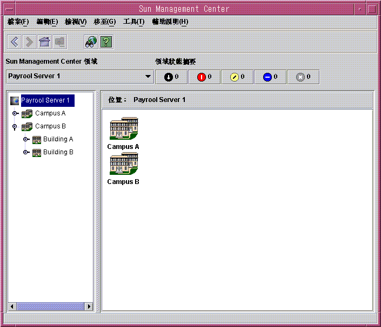This screenshot has height=327, width=381.
Task: Open the 移至(G) Go menu
Action: [105, 22]
